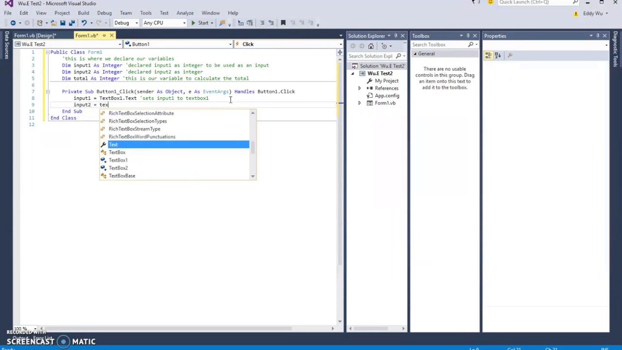The height and width of the screenshot is (350, 622).
Task: Collapse the General group in Toolbox
Action: click(415, 54)
